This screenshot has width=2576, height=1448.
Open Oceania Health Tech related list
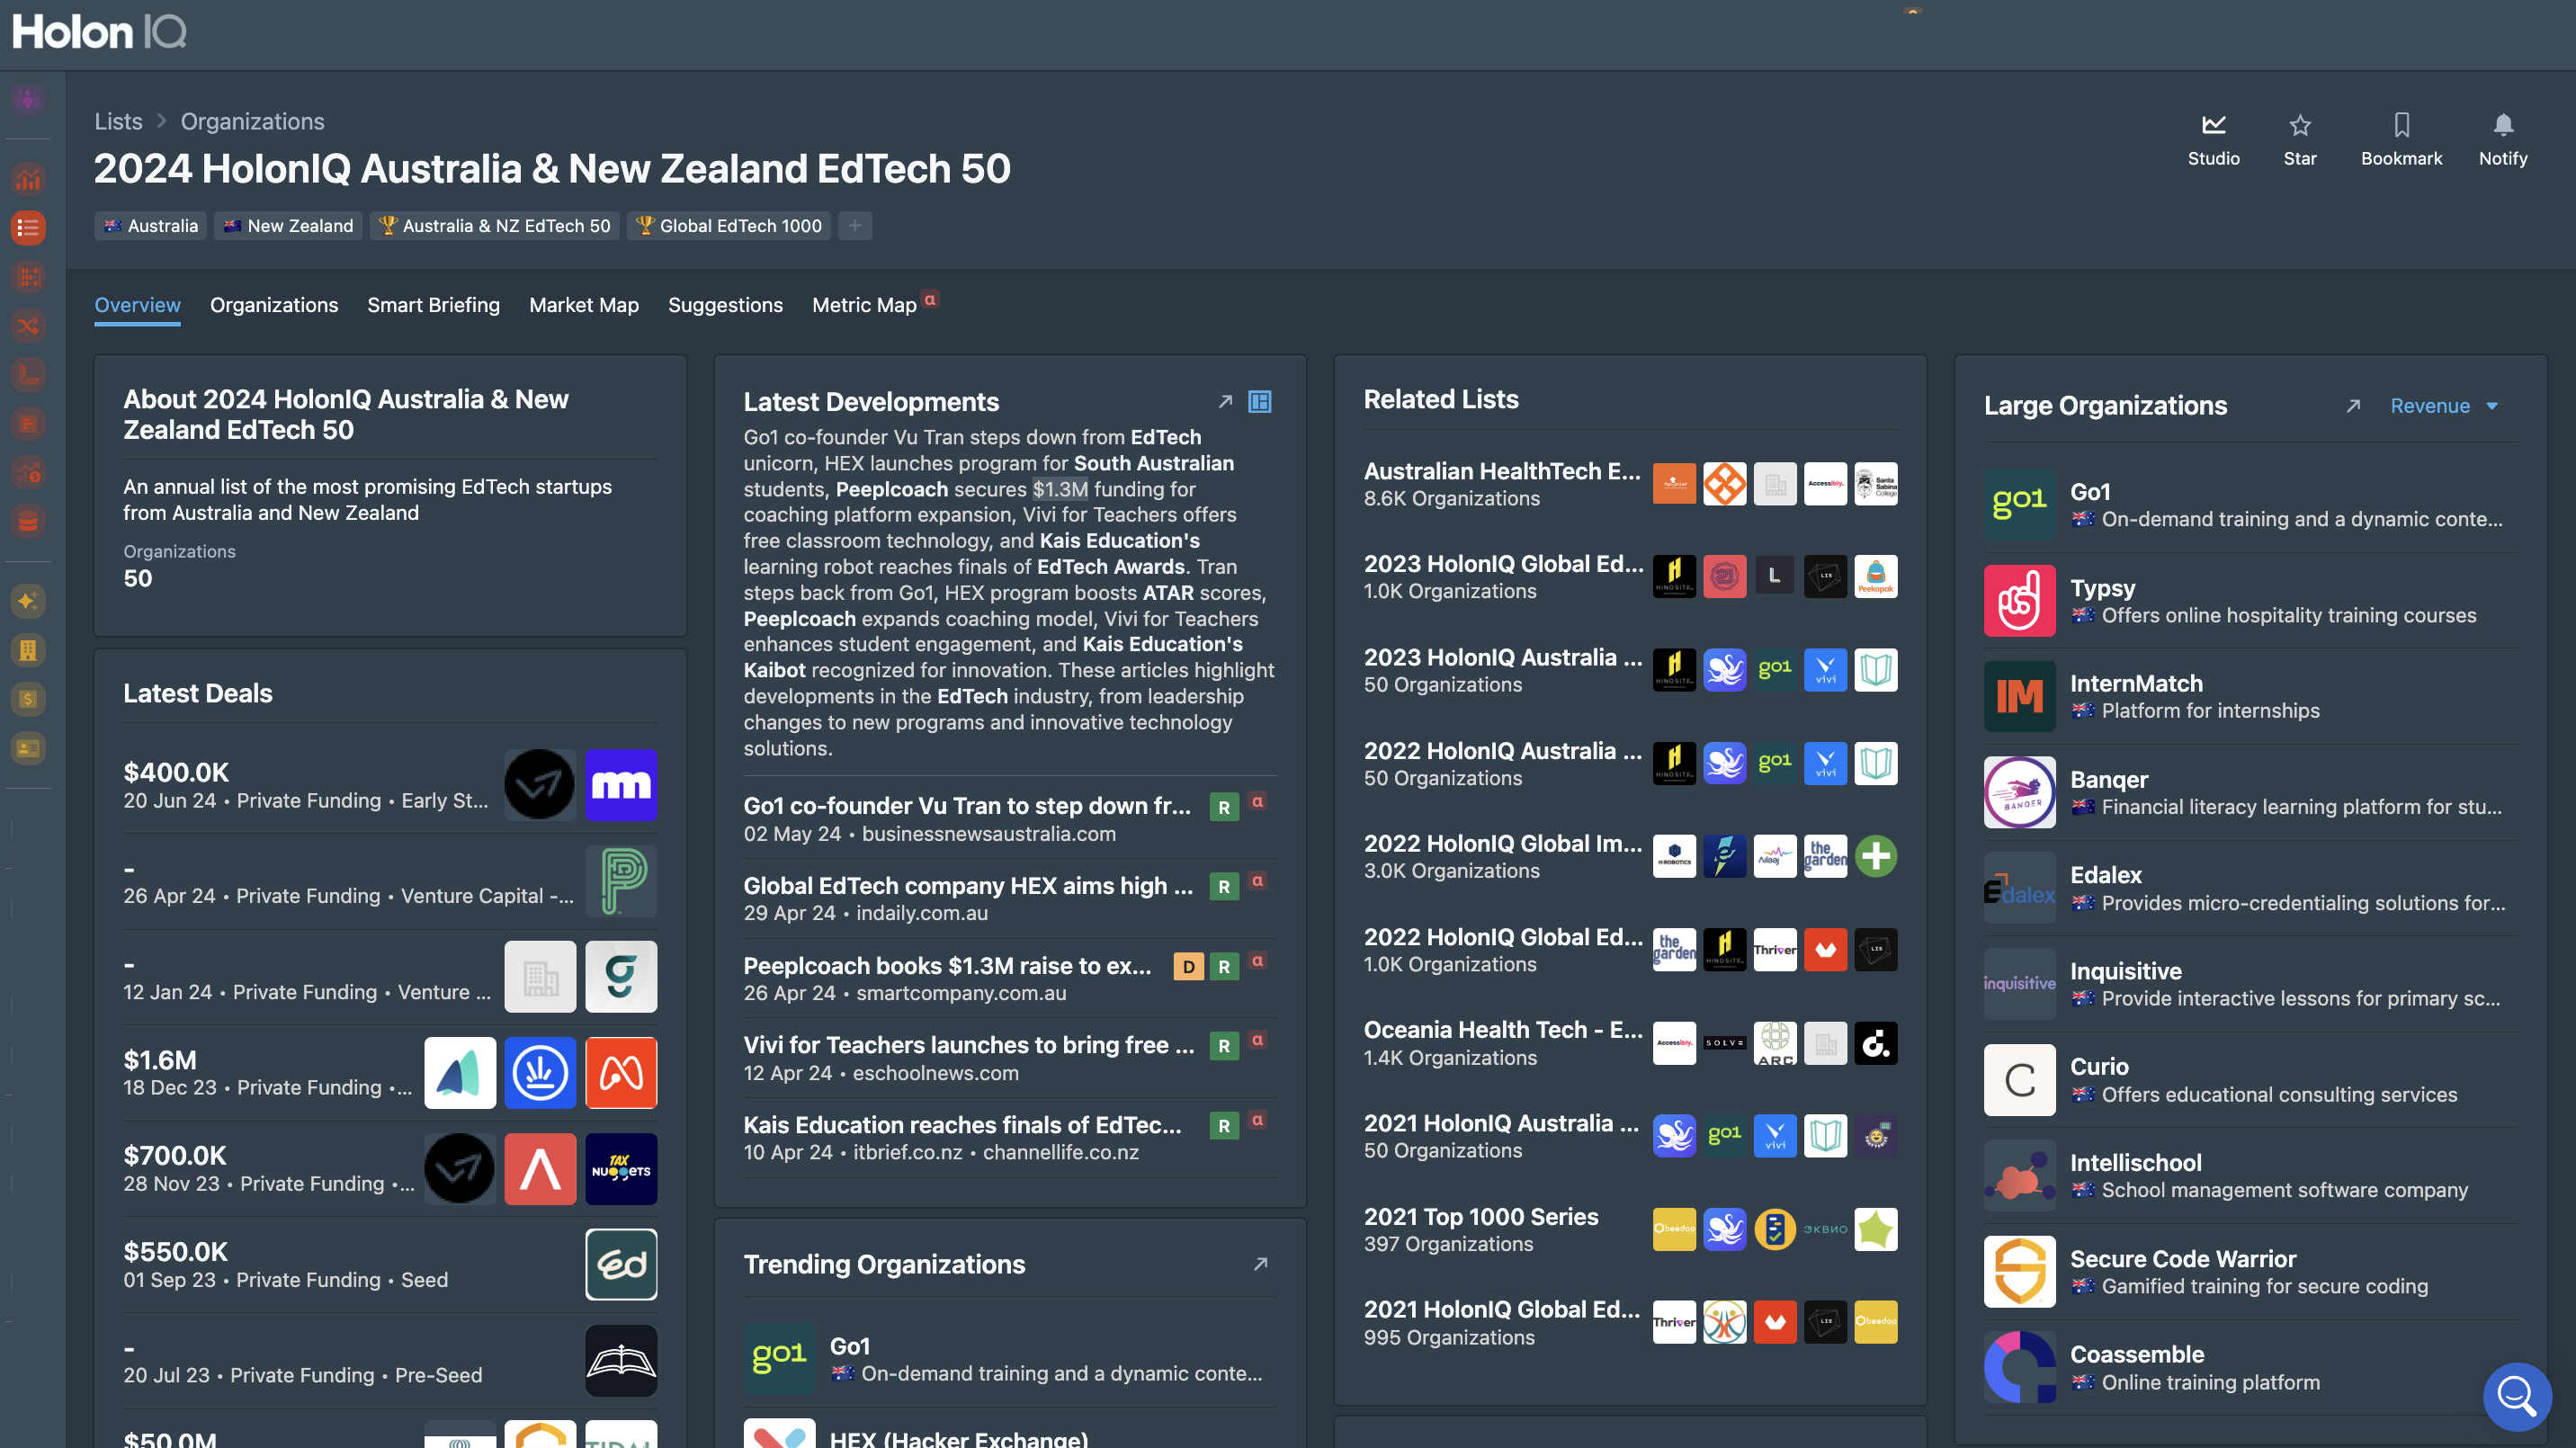[1630, 1043]
